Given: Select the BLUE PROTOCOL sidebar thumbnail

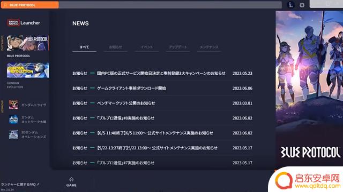Looking at the screenshot, I should pos(28,43).
